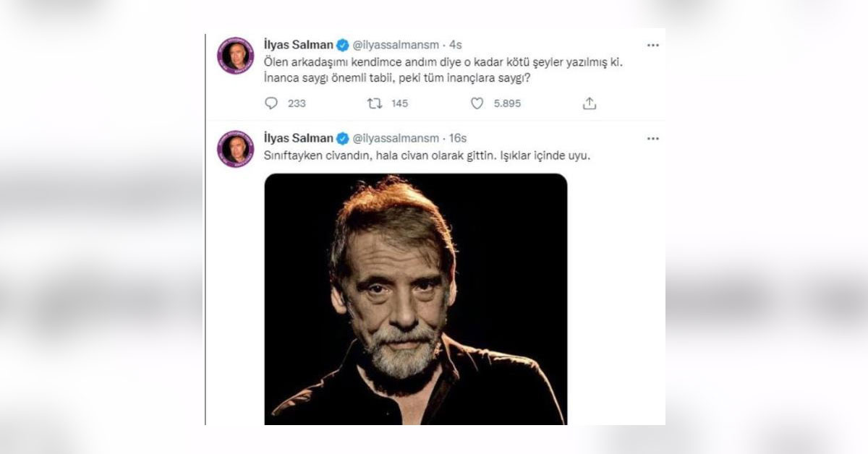
Task: Open the tweet starting "Ölen arkadaşımı kendimce"
Action: 443,71
